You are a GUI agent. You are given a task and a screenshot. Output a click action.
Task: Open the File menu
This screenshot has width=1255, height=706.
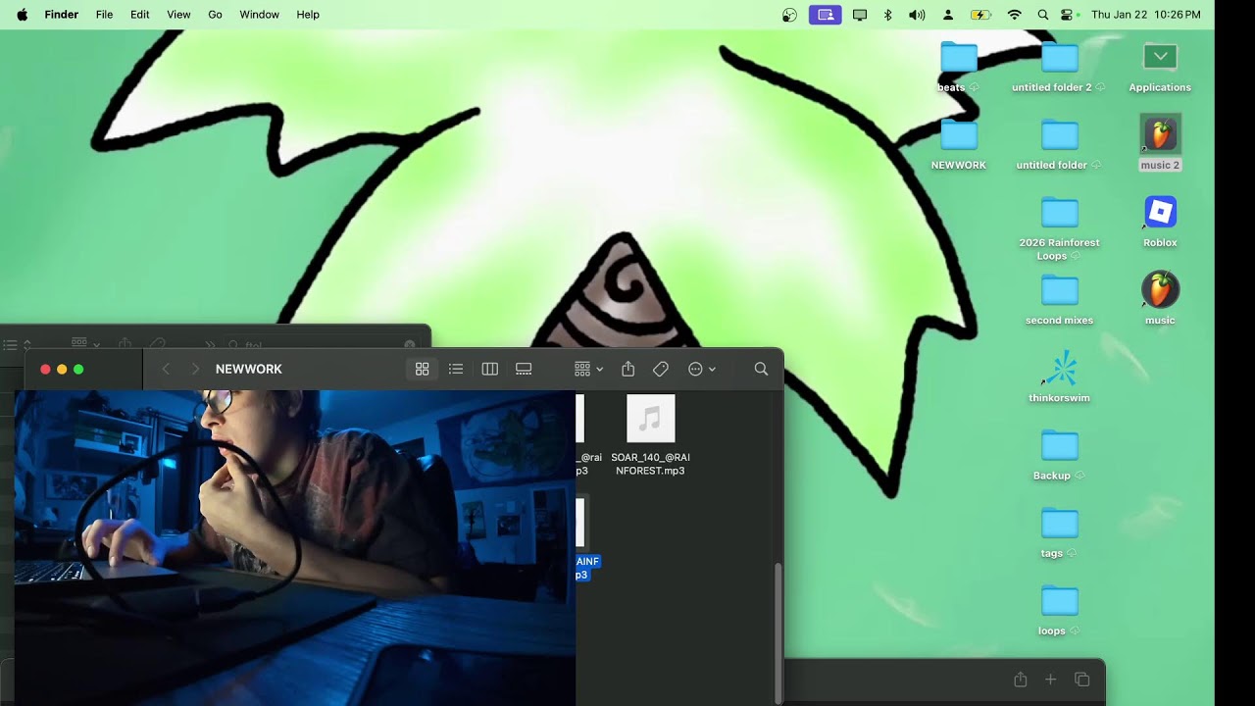point(104,15)
